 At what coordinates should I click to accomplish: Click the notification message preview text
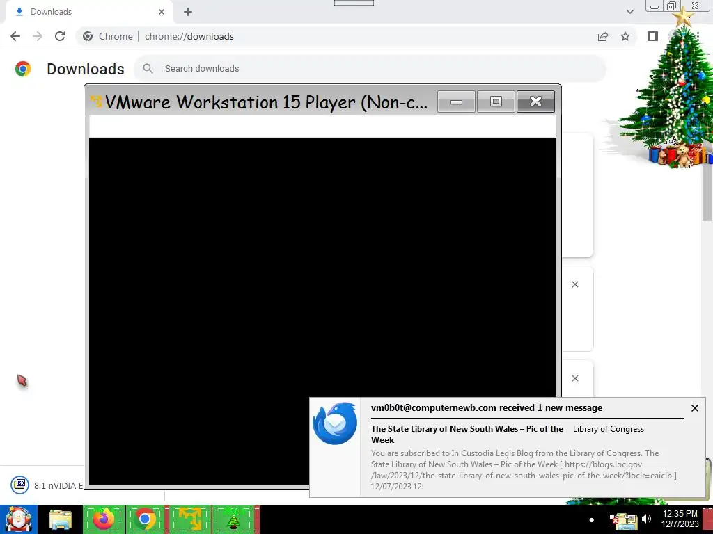523,469
